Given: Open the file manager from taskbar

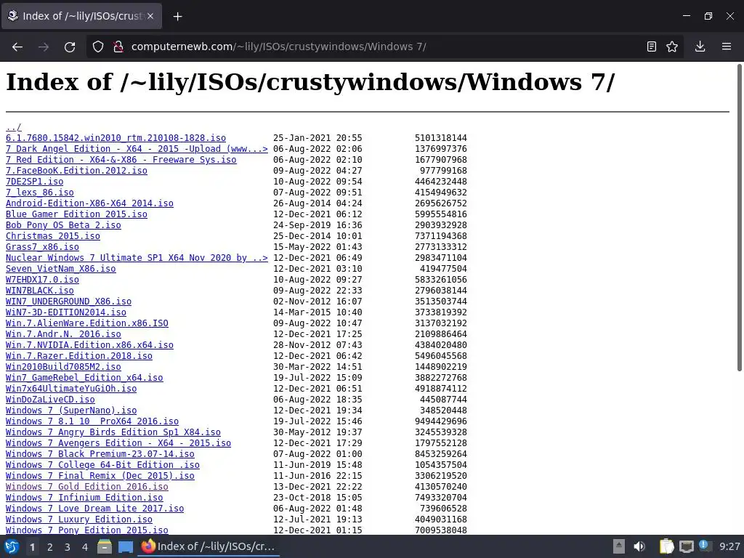Looking at the screenshot, I should pos(105,547).
